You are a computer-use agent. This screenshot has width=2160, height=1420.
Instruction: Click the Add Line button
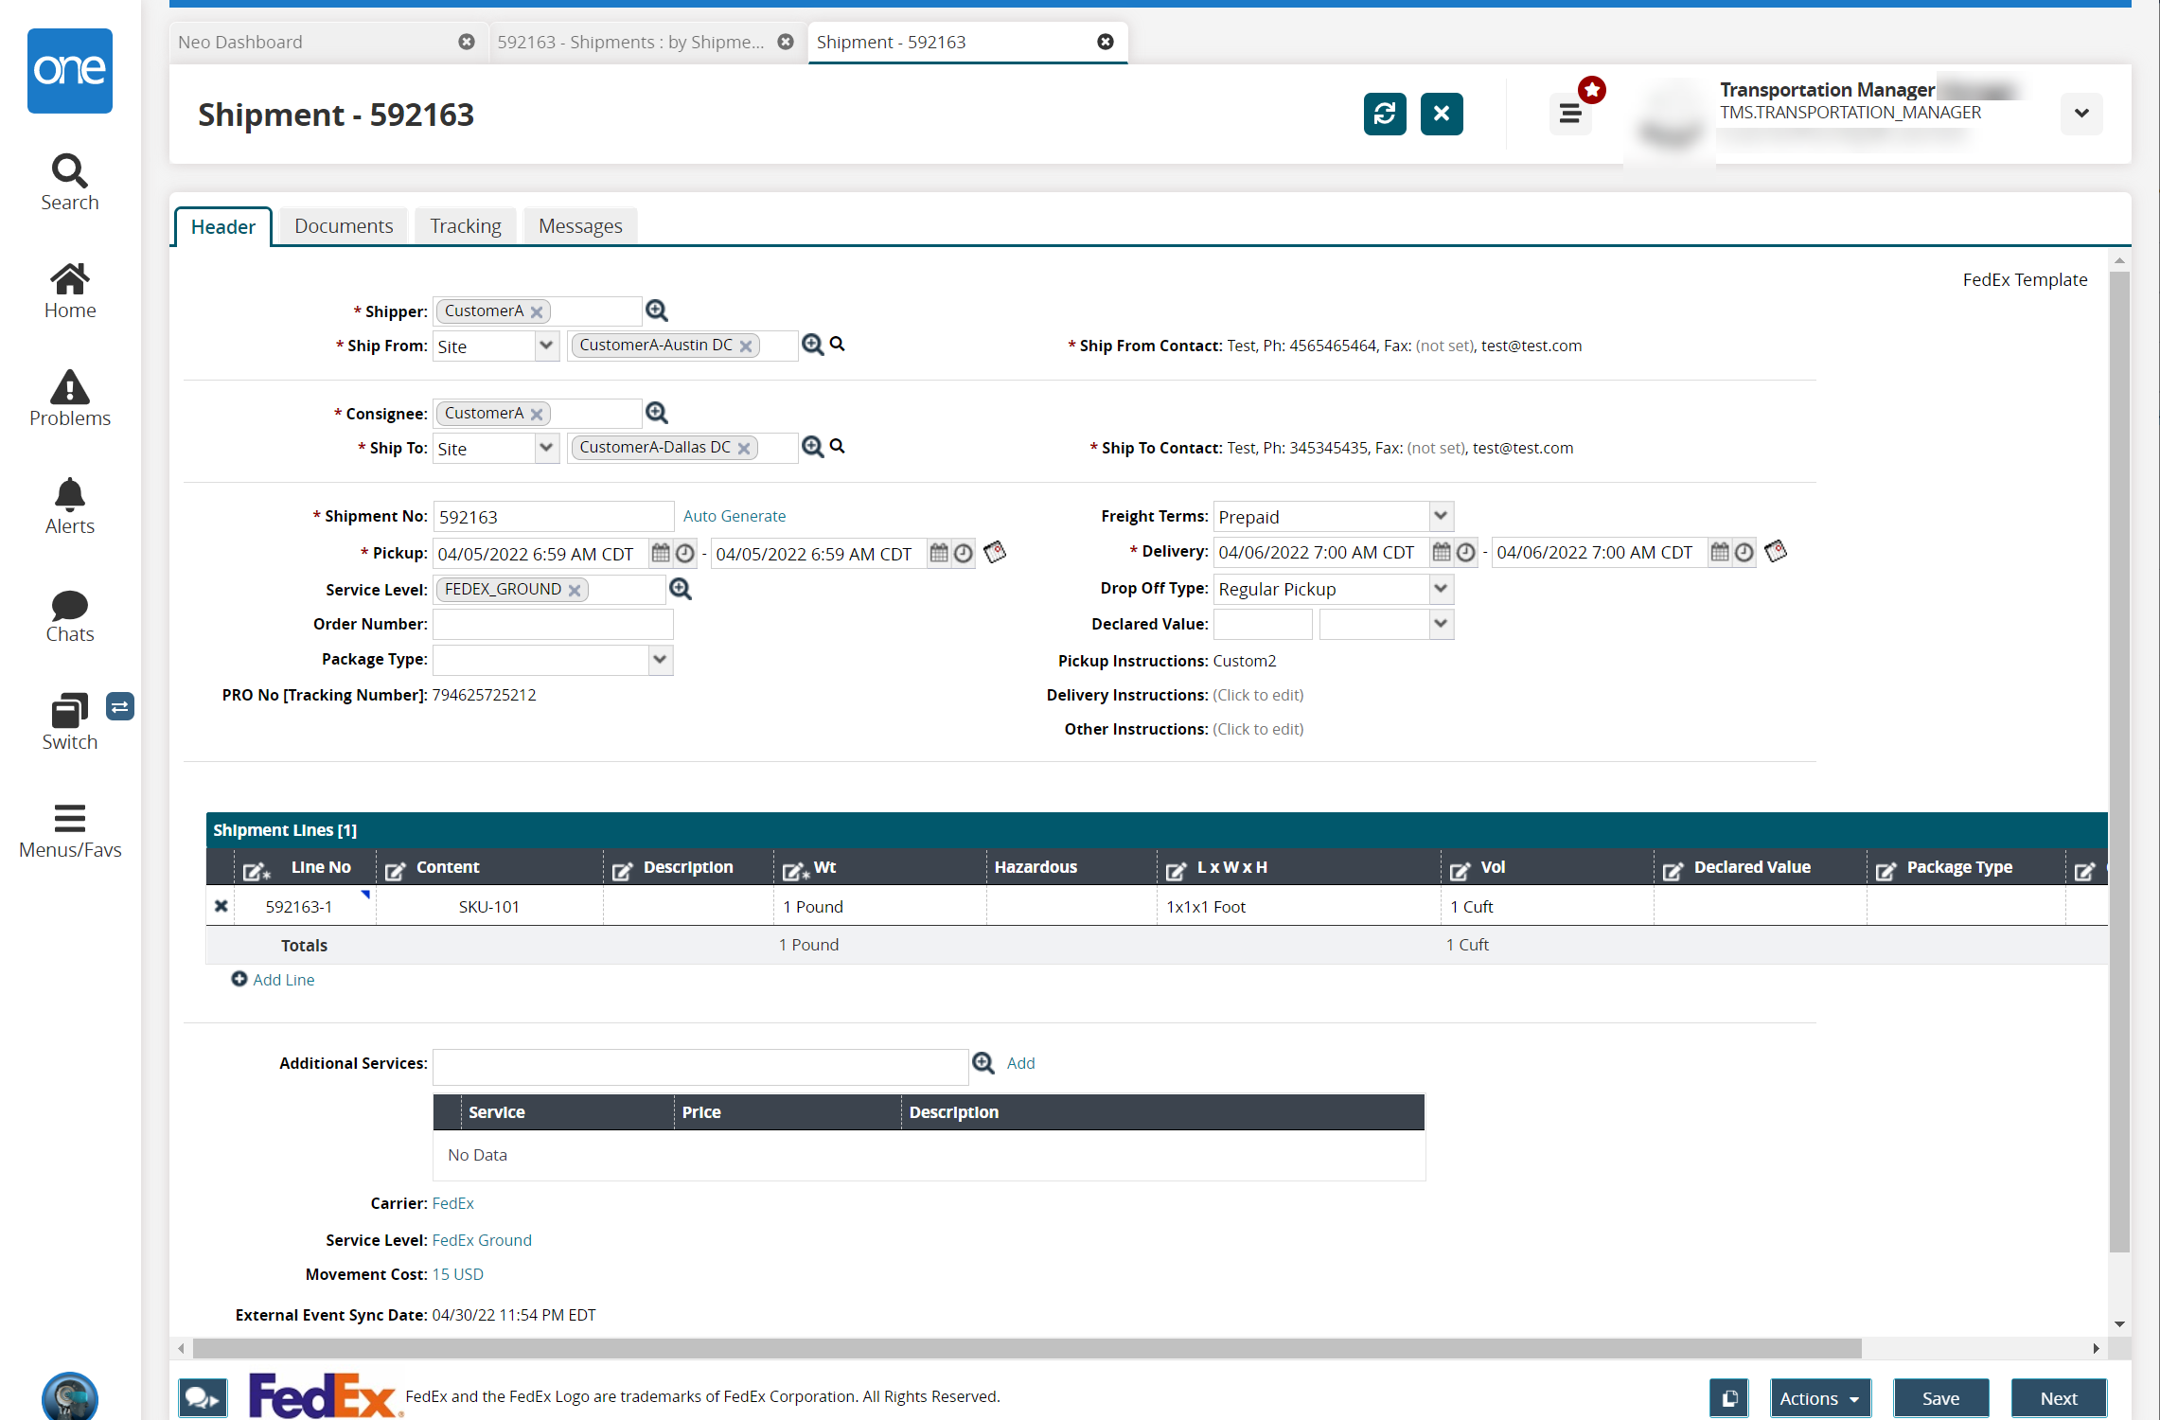pos(273,980)
